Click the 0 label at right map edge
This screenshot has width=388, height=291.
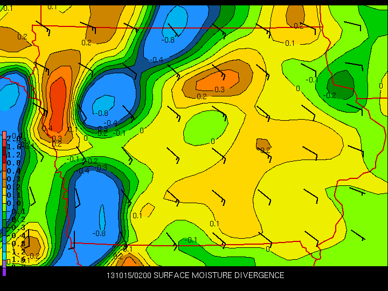tap(380, 85)
